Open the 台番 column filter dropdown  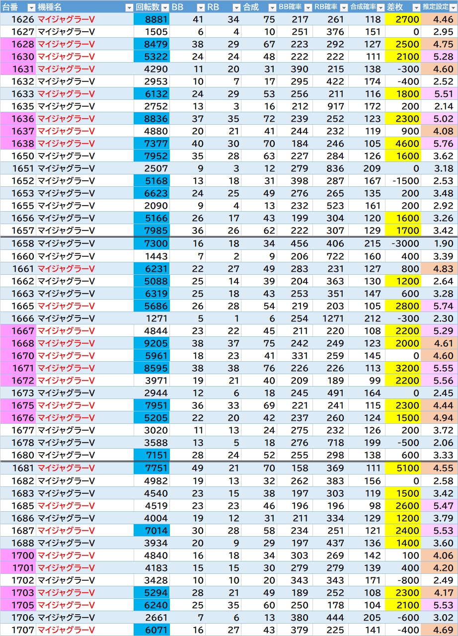click(31, 7)
